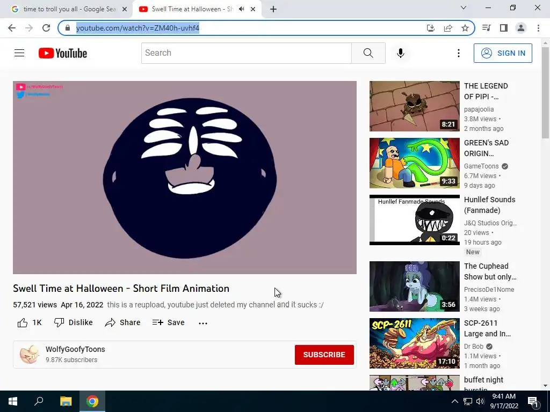Open the buffet night video title
This screenshot has height=412, width=550.
(x=484, y=384)
